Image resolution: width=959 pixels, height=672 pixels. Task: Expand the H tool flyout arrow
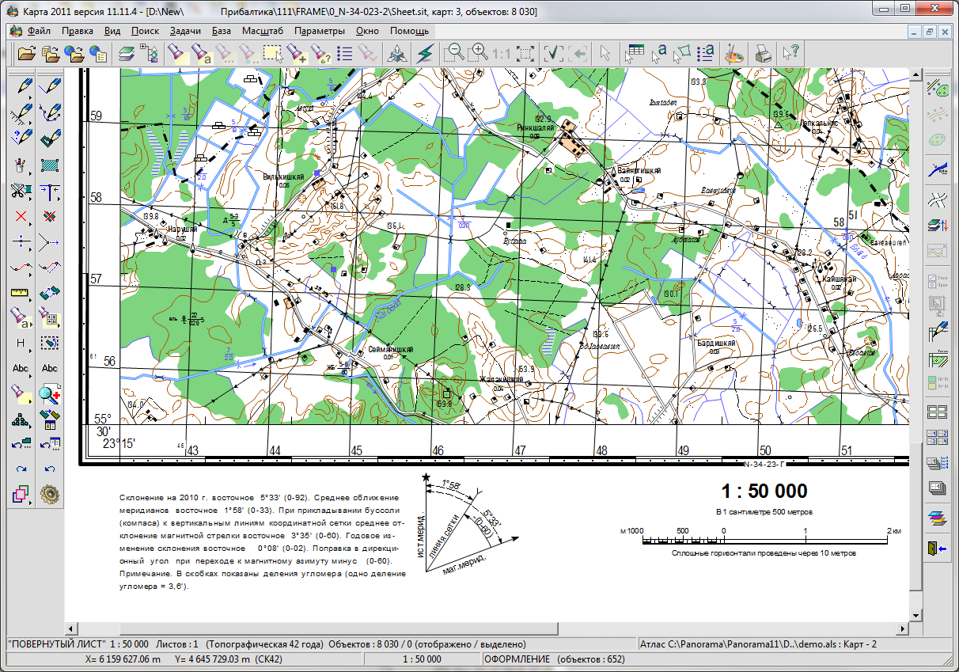(32, 350)
